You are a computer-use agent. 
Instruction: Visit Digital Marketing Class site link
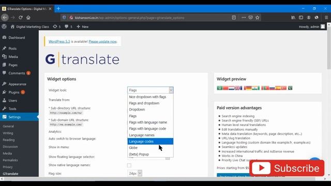click(30, 26)
